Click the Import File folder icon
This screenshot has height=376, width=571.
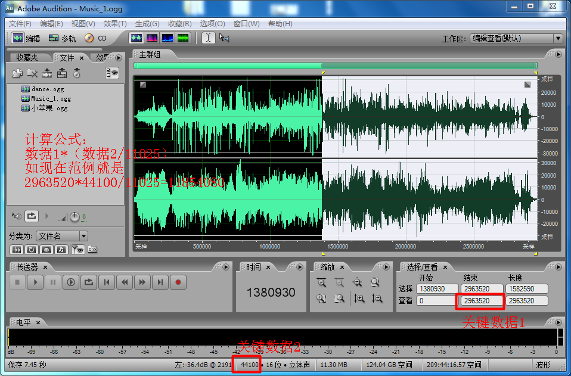click(x=17, y=73)
